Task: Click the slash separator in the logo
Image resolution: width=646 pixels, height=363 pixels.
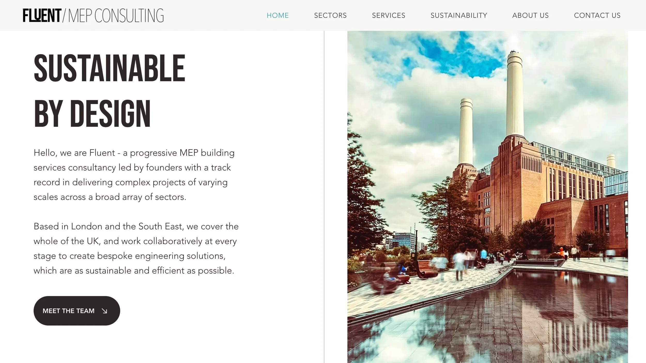Action: (64, 15)
